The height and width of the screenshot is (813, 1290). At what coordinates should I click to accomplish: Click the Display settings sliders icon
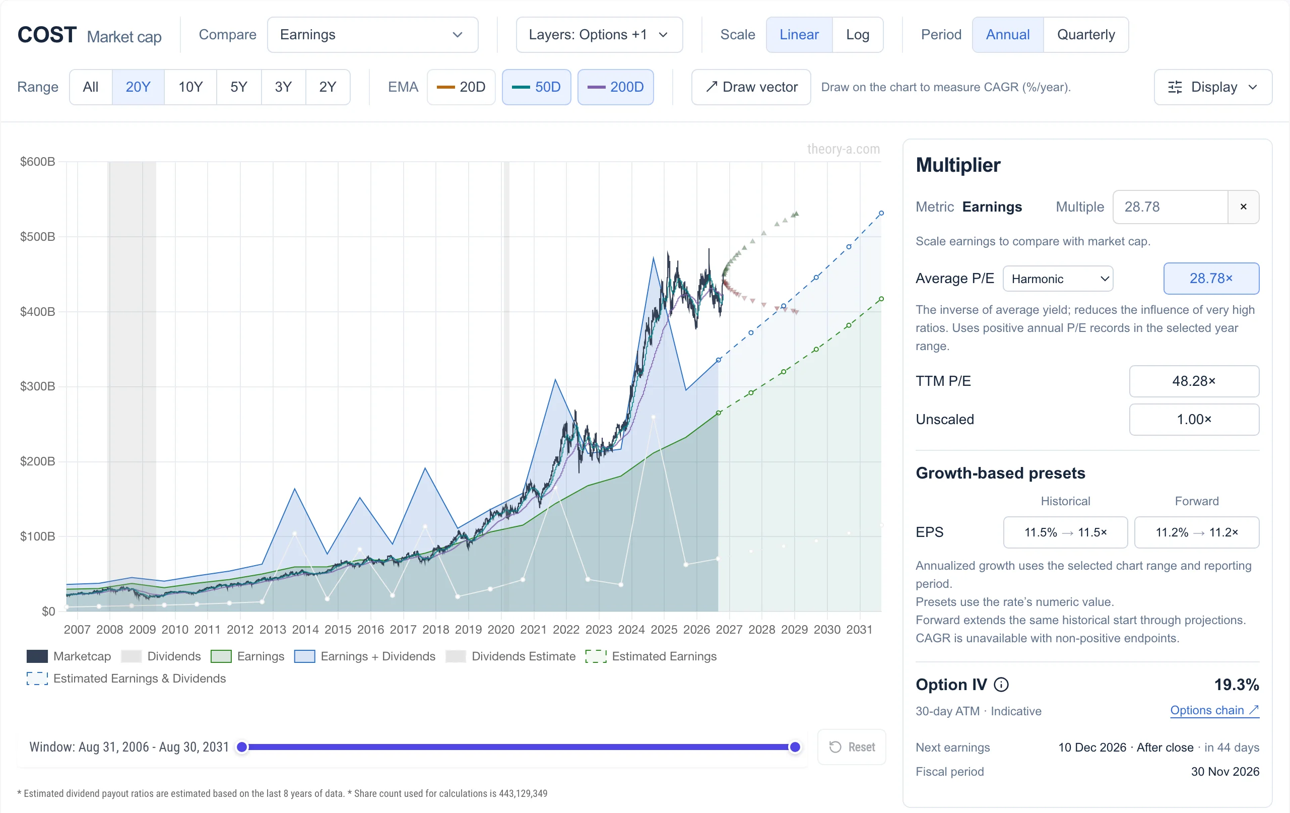1174,87
